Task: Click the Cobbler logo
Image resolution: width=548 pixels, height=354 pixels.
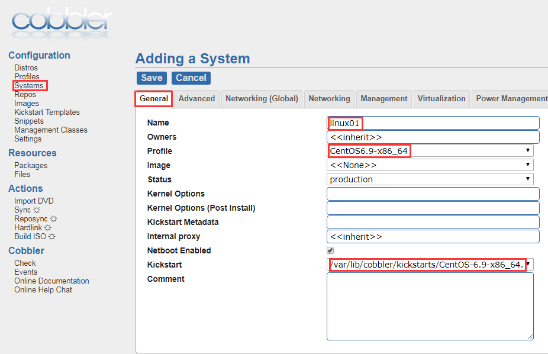Action: point(62,22)
